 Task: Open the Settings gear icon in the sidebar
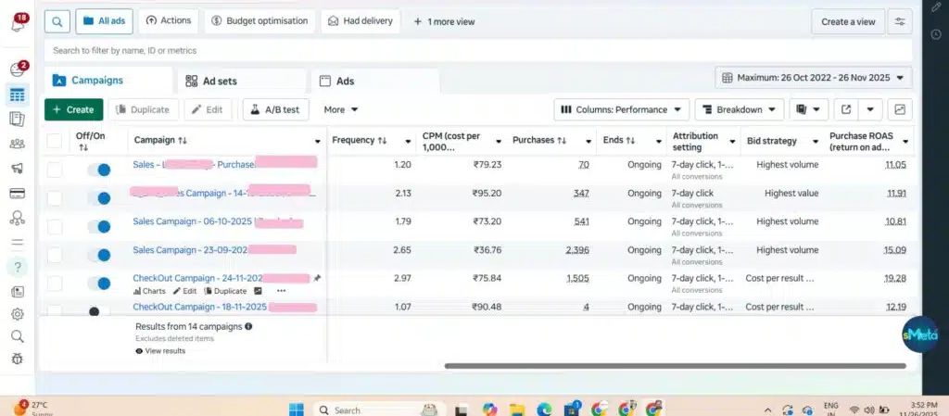(x=18, y=314)
